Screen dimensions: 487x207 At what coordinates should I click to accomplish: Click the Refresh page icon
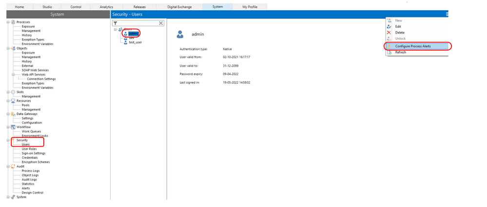[x=389, y=52]
